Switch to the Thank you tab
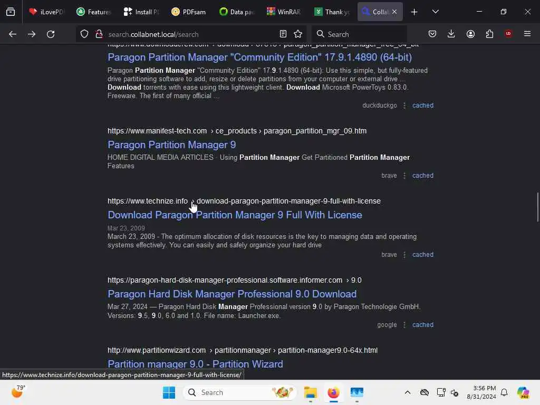 point(331,12)
